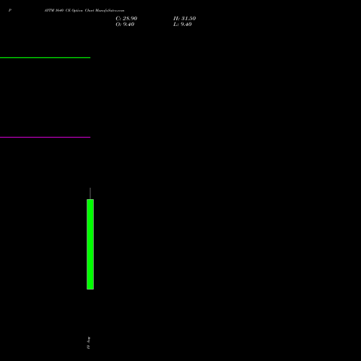
Task: Click the rotated date label below candle
Action: [88, 343]
